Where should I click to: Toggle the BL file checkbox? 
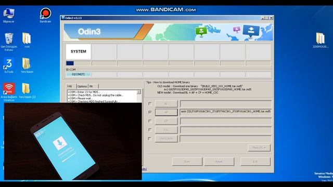pos(150,104)
